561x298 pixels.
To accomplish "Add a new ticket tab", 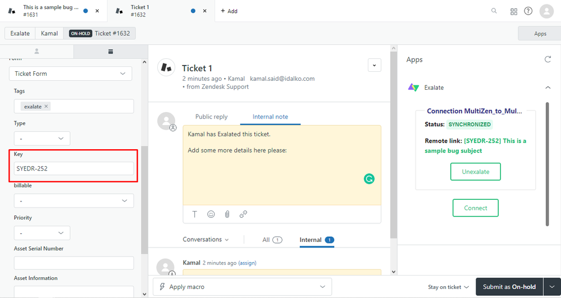I will tap(229, 11).
